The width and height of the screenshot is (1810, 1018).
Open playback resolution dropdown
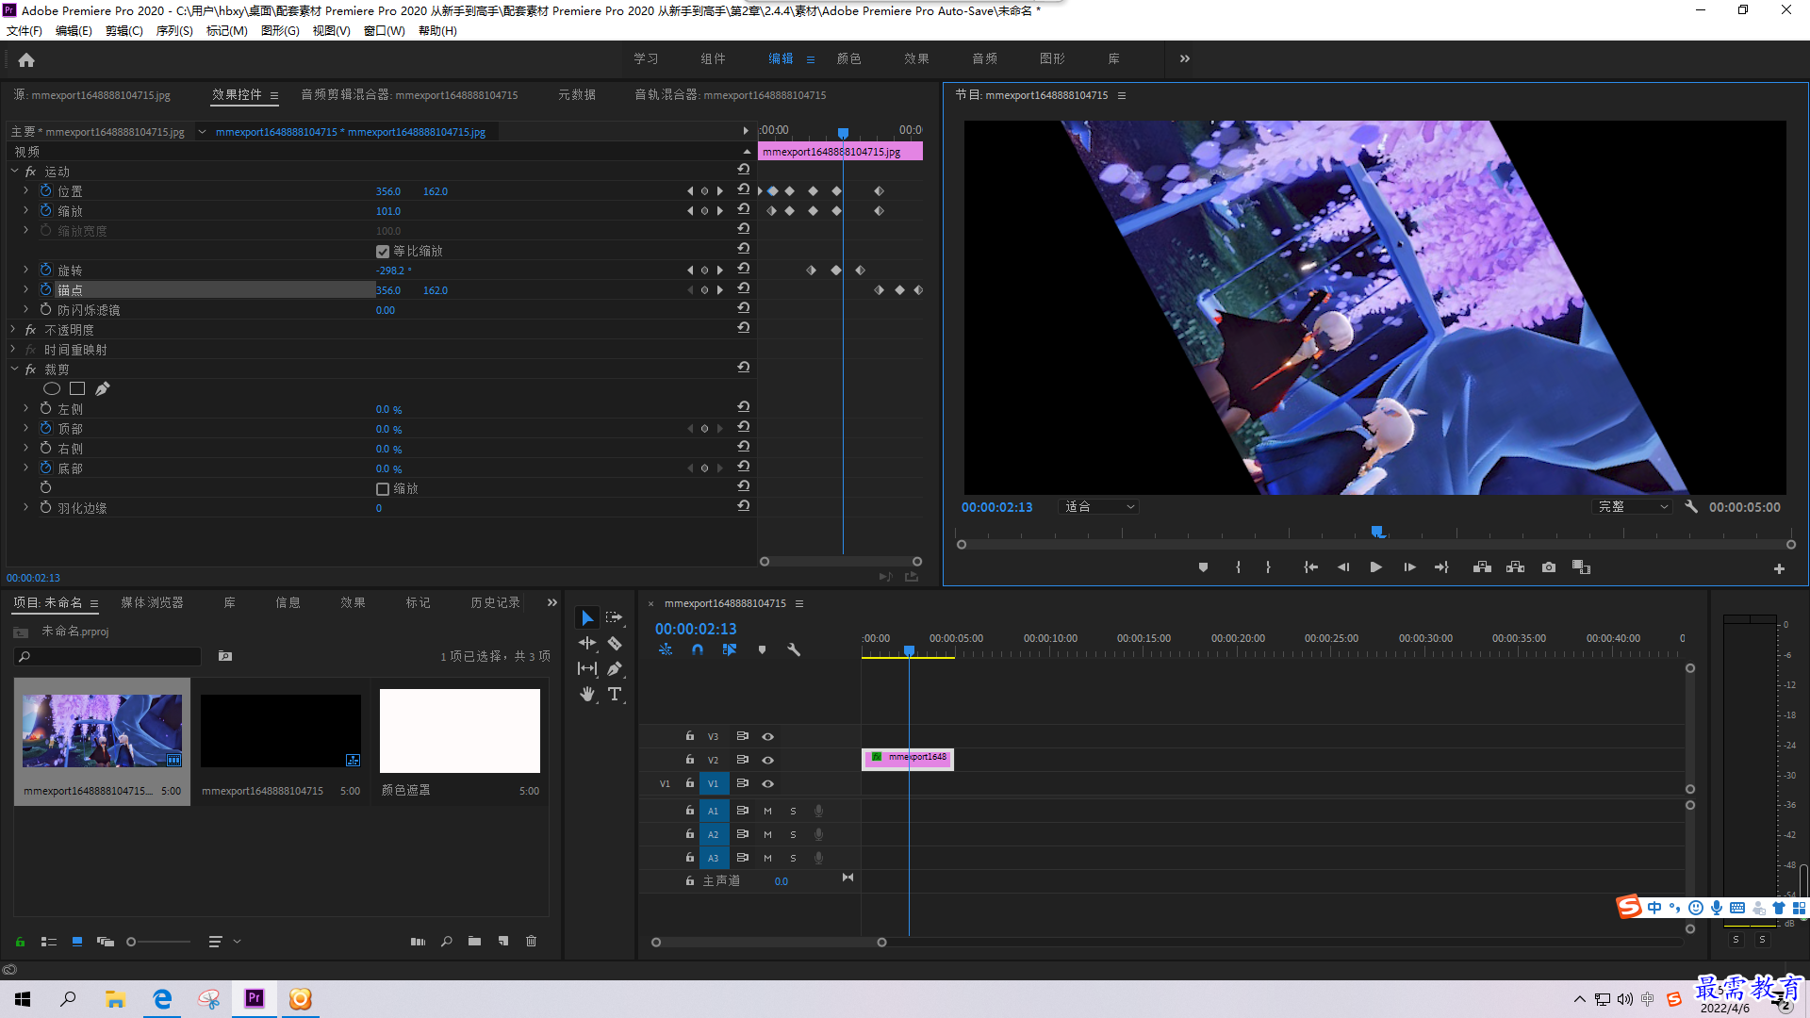click(x=1633, y=507)
